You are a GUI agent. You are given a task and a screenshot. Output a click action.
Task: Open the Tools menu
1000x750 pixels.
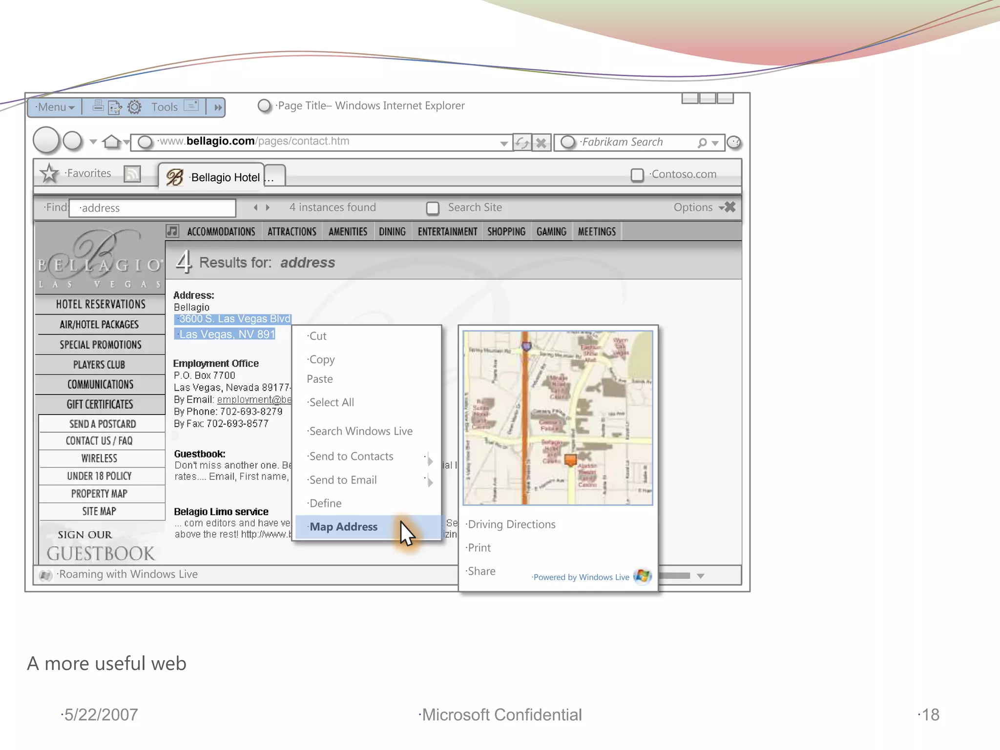164,107
